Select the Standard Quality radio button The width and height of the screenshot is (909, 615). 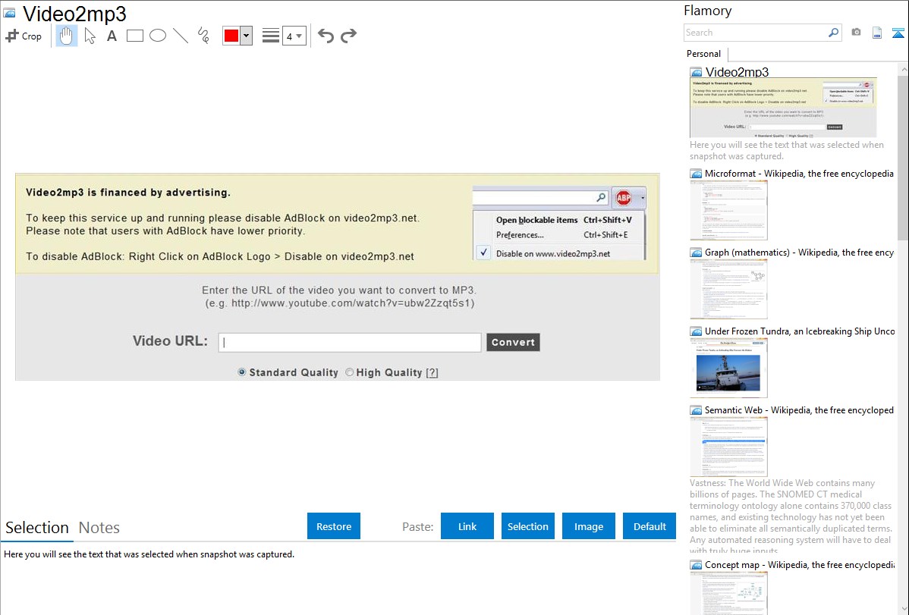(242, 372)
